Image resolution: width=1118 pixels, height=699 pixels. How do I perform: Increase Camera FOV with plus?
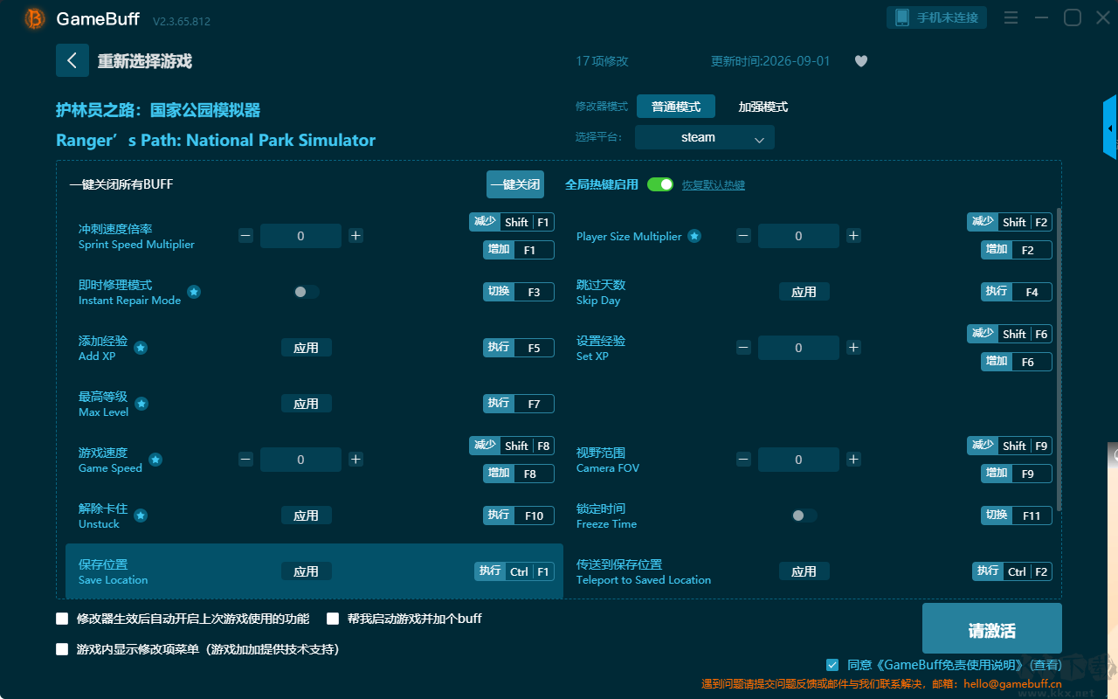(x=853, y=460)
